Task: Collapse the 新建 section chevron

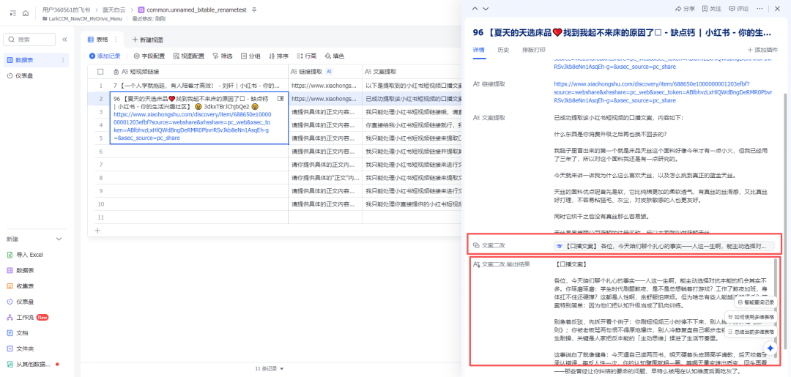Action: coord(59,239)
